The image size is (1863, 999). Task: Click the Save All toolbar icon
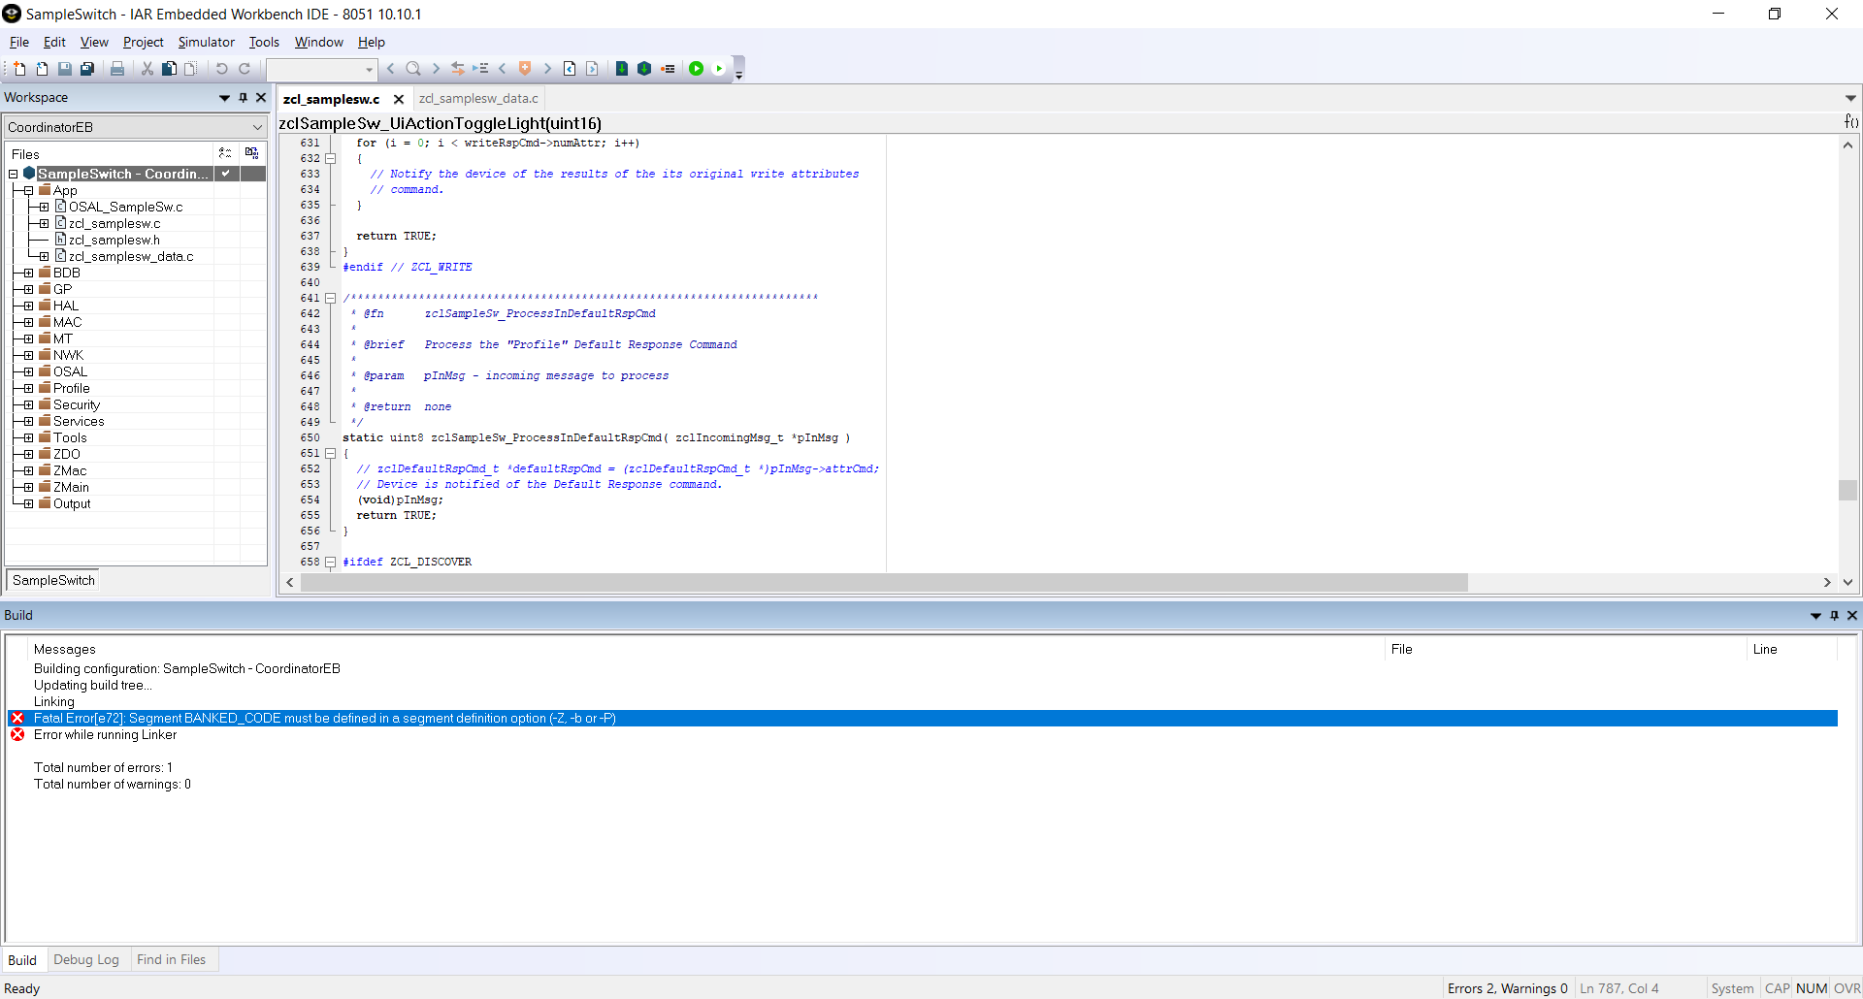pos(86,69)
